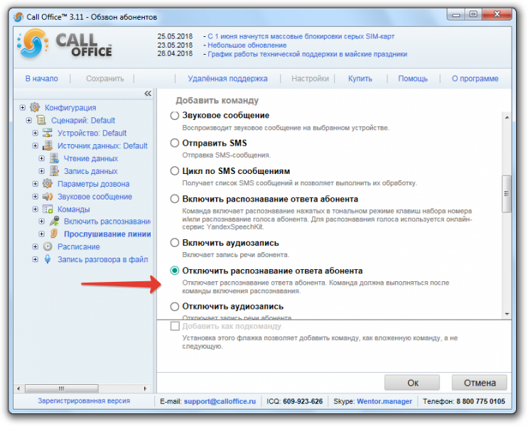Expand the Запись данных node
This screenshot has height=426, width=528.
pyautogui.click(x=41, y=171)
